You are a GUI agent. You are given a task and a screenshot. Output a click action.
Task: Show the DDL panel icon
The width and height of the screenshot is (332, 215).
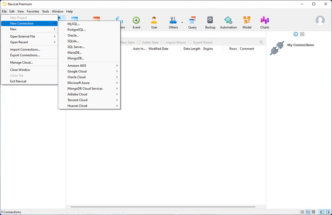pyautogui.click(x=302, y=34)
